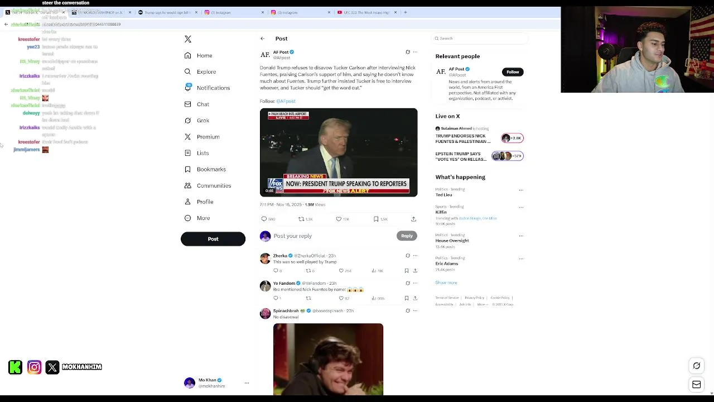Screen dimensions: 714x402
Task: Open options for Kiffin trend
Action: 521,207
